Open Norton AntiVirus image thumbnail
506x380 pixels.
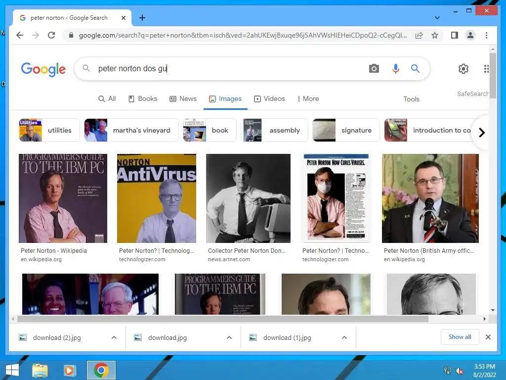click(x=157, y=198)
